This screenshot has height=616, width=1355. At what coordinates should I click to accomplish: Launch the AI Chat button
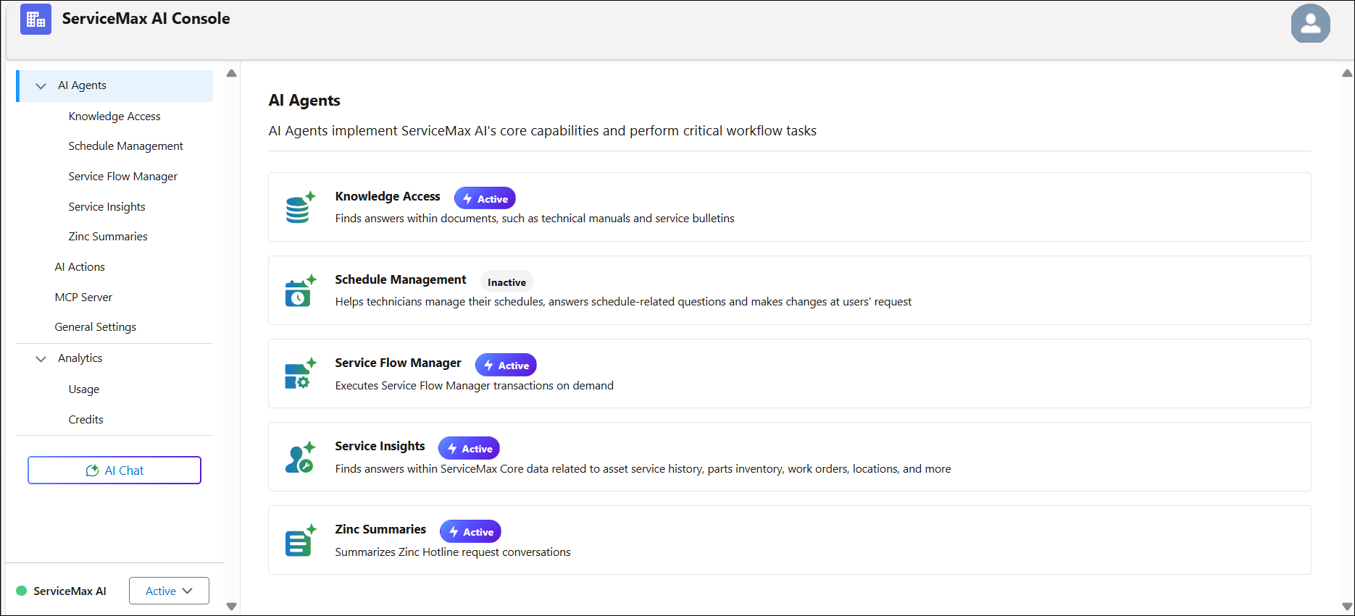pyautogui.click(x=114, y=470)
